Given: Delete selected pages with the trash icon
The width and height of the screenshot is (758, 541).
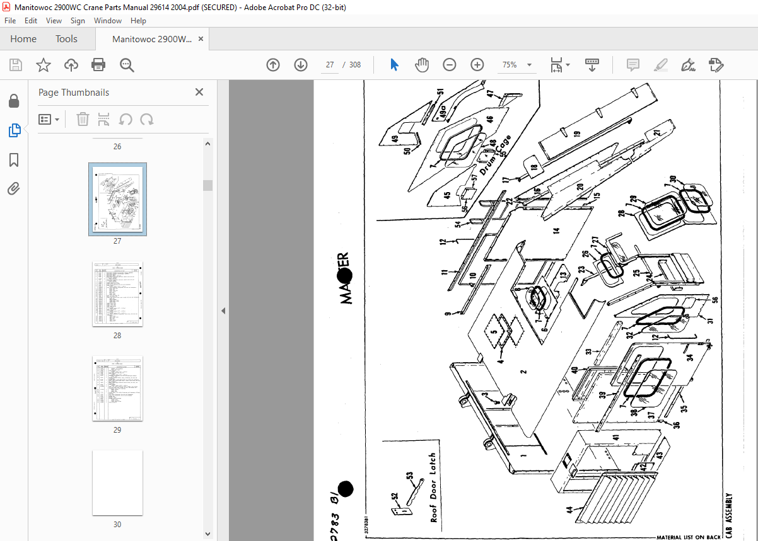Looking at the screenshot, I should pos(83,119).
